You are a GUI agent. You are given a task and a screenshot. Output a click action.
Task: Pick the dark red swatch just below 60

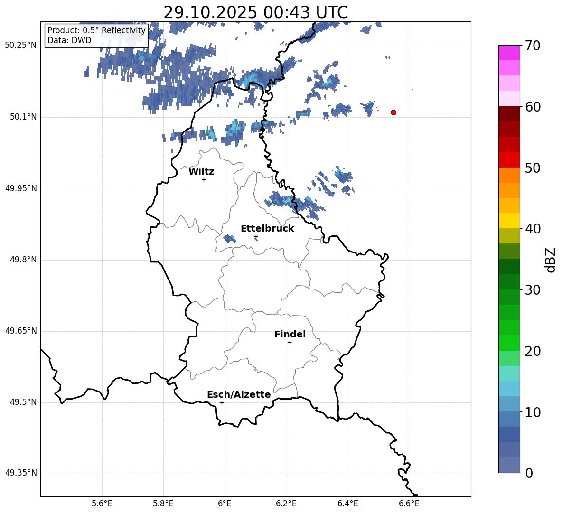point(509,113)
